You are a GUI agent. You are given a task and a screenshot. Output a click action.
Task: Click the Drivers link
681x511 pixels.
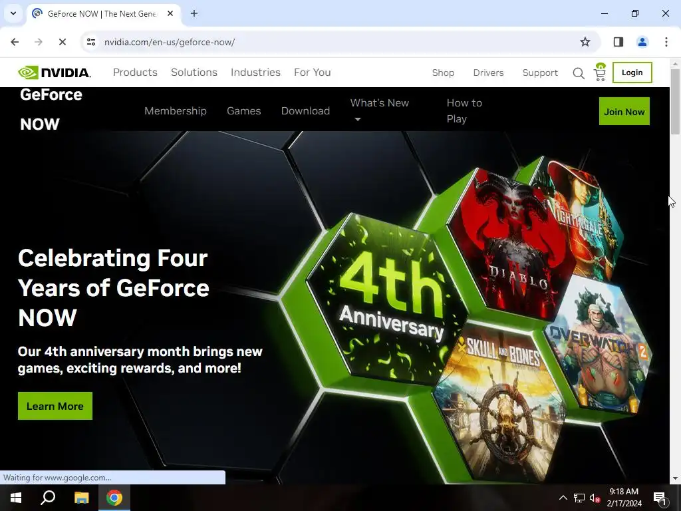[488, 73]
